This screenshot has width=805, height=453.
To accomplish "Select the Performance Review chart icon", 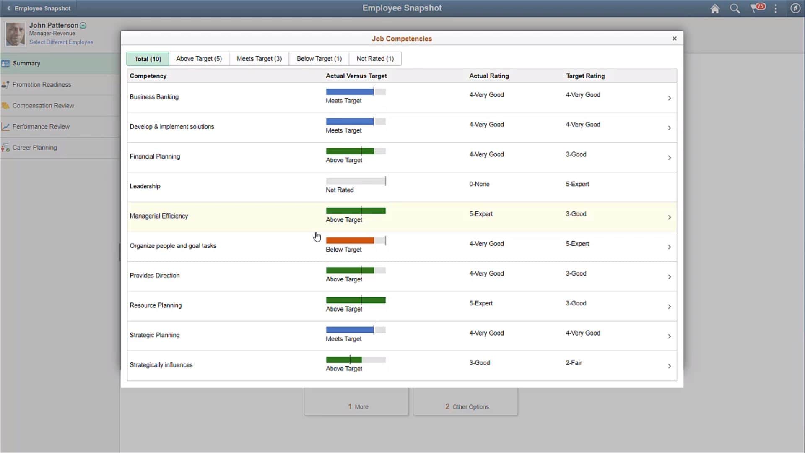I will 6,126.
